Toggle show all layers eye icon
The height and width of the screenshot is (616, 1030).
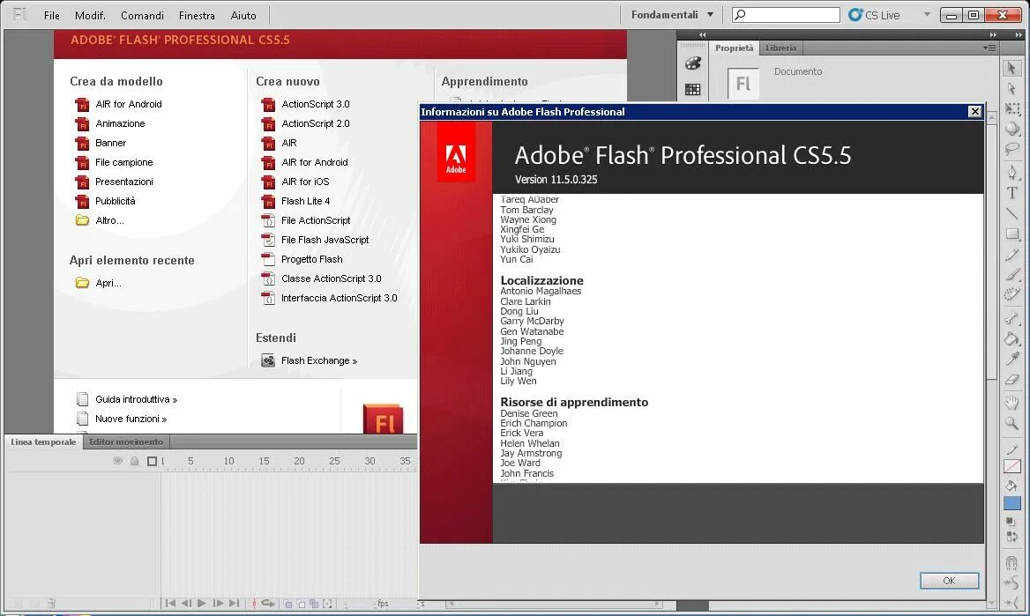pos(117,461)
